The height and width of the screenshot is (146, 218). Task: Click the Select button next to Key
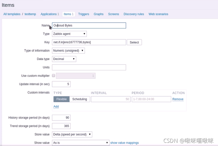click(134, 42)
